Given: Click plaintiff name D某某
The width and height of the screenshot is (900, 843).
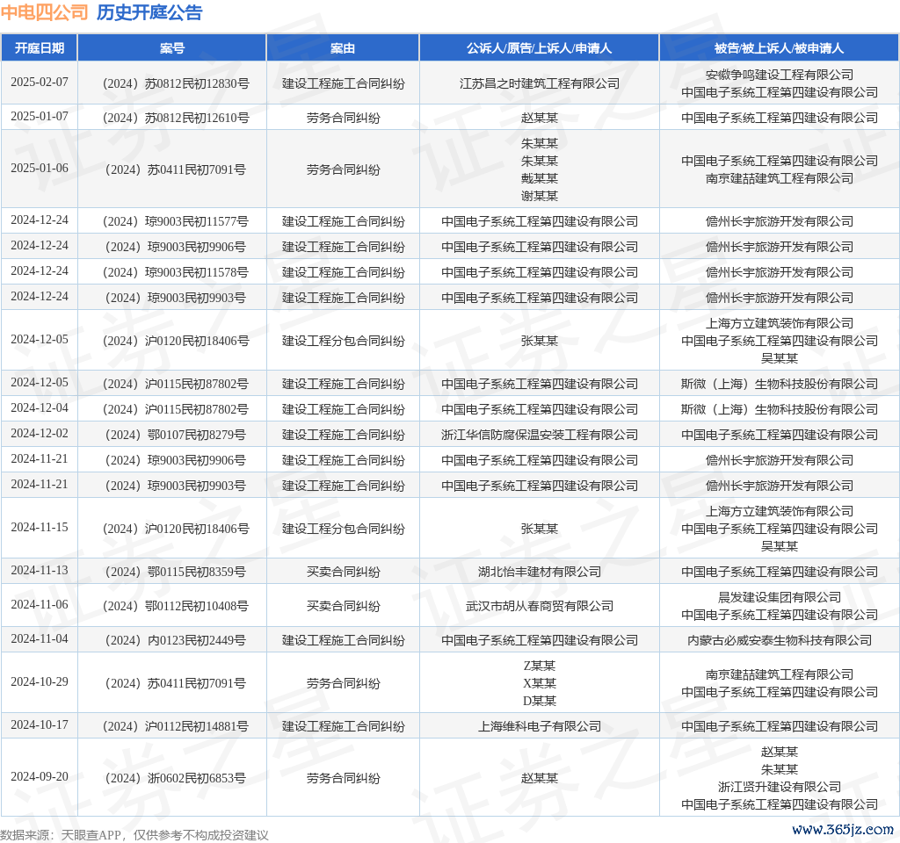Looking at the screenshot, I should tap(539, 701).
